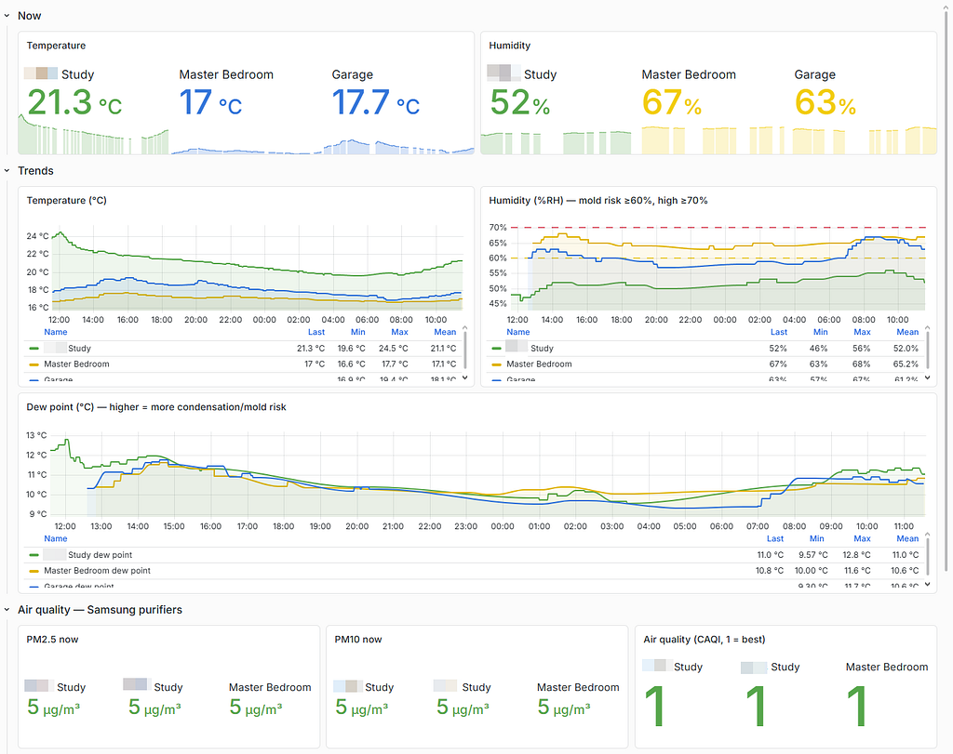
Task: Click the '65.2%' Mean cell for Master Bedroom
Action: 906,364
